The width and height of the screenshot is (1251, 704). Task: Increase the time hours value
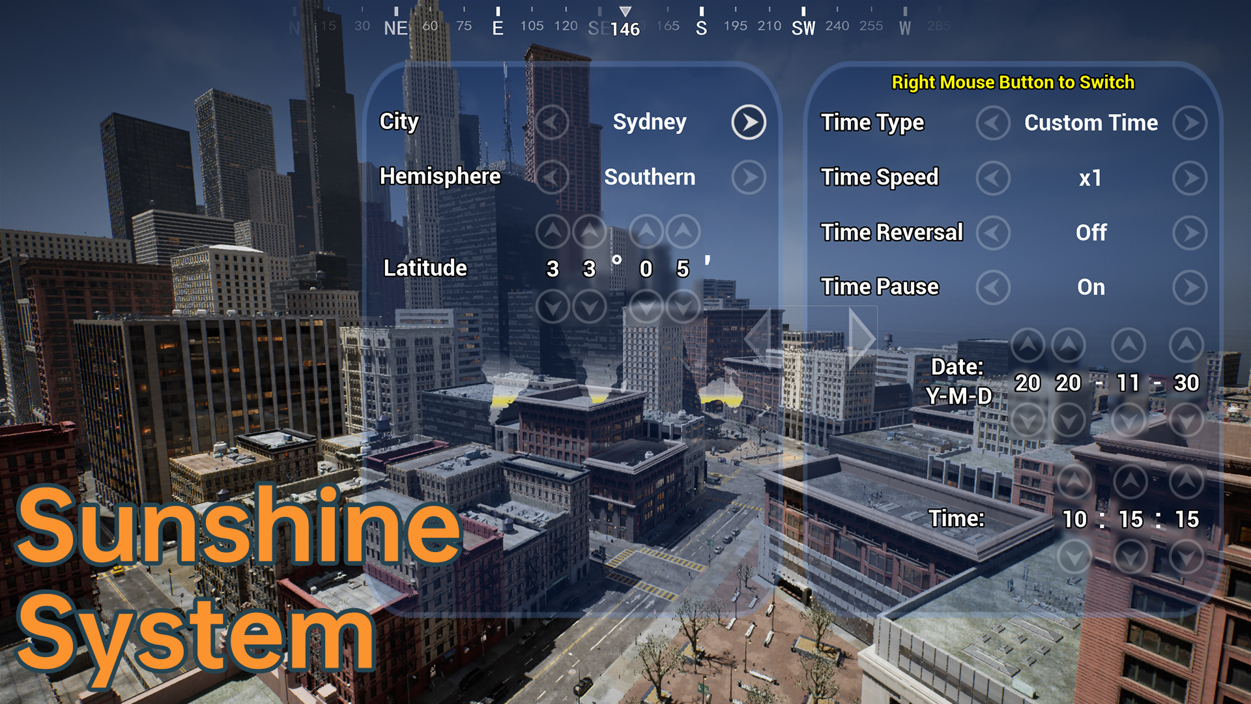(x=1074, y=482)
